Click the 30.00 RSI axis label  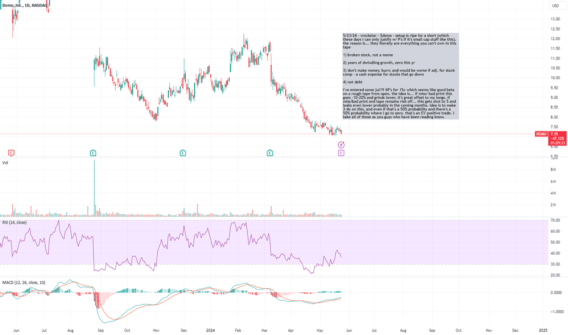click(x=555, y=264)
